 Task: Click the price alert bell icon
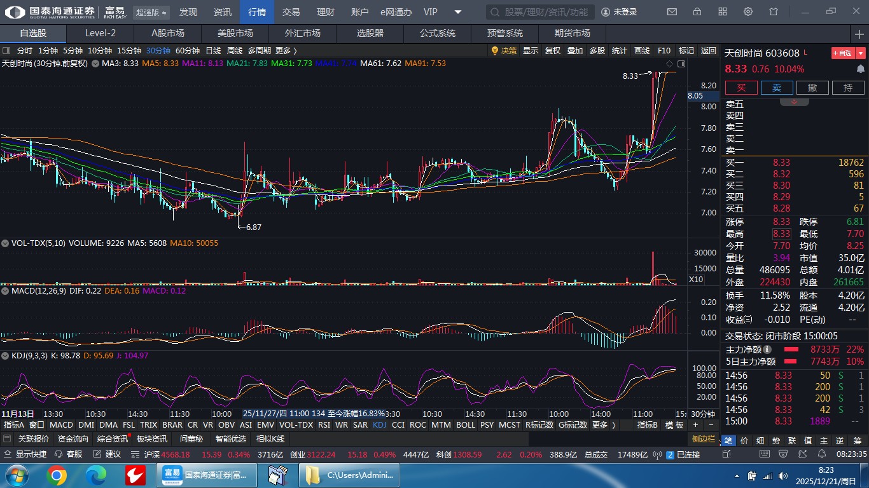click(x=860, y=69)
